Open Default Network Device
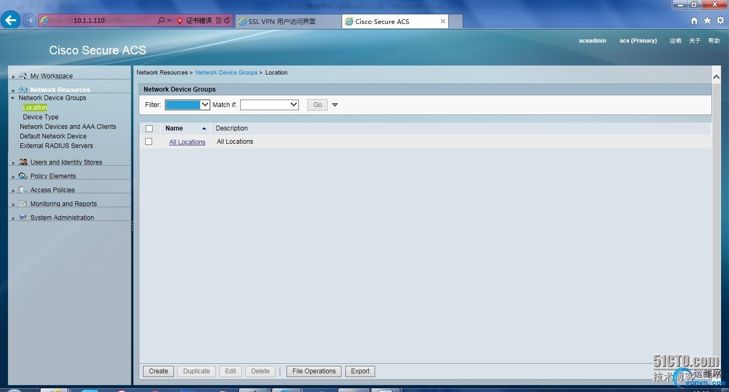This screenshot has width=729, height=392. pos(53,136)
